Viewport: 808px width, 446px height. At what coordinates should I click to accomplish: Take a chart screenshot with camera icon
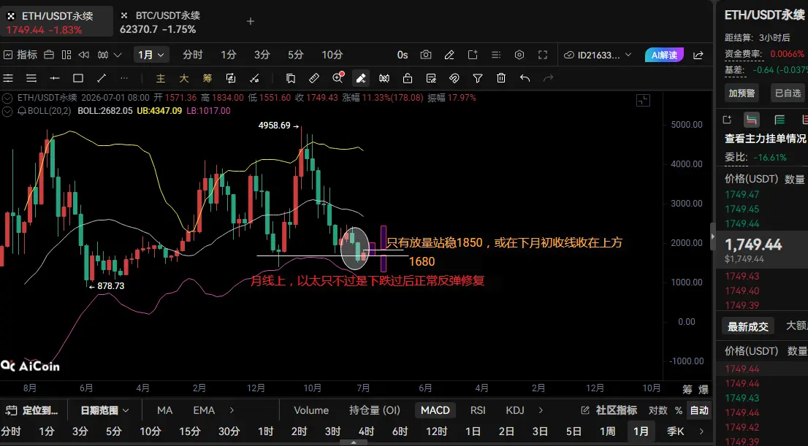[426, 55]
